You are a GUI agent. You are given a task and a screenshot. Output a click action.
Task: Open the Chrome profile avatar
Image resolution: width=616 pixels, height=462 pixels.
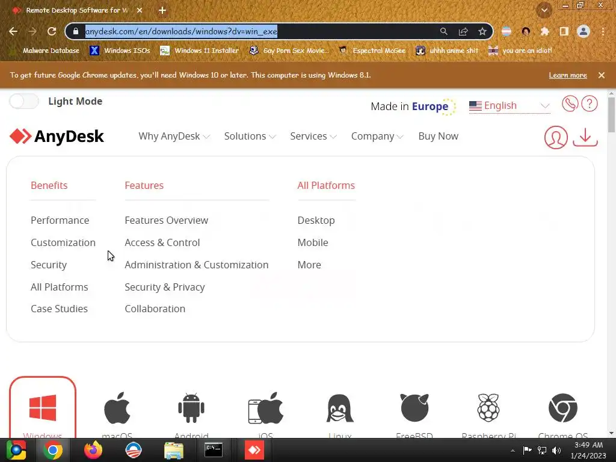(x=584, y=31)
